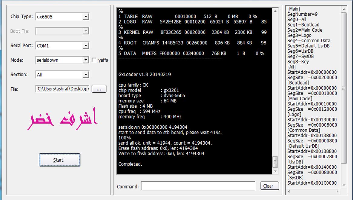Click console scrollbar down arrow

(x=275, y=171)
